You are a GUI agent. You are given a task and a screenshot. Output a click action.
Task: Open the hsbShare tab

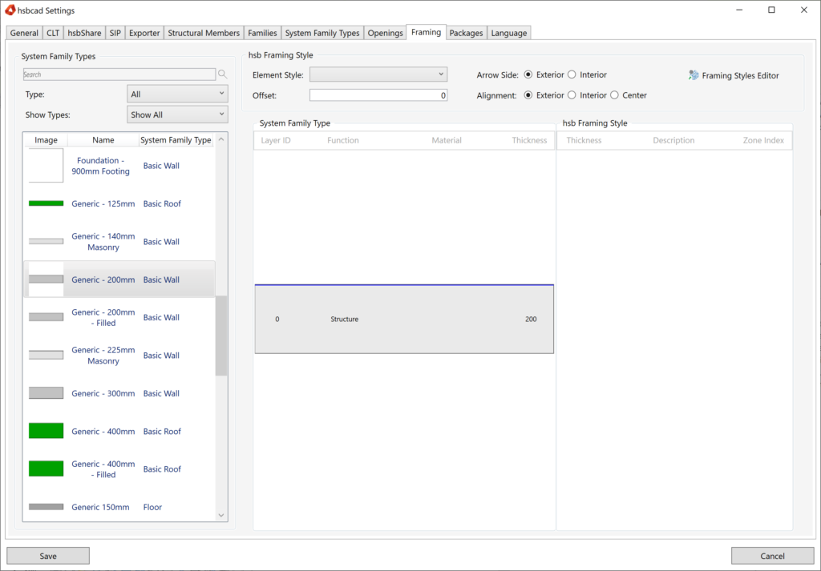coord(84,33)
